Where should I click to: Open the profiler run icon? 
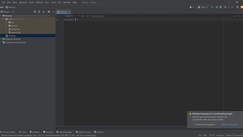[x=225, y=7]
